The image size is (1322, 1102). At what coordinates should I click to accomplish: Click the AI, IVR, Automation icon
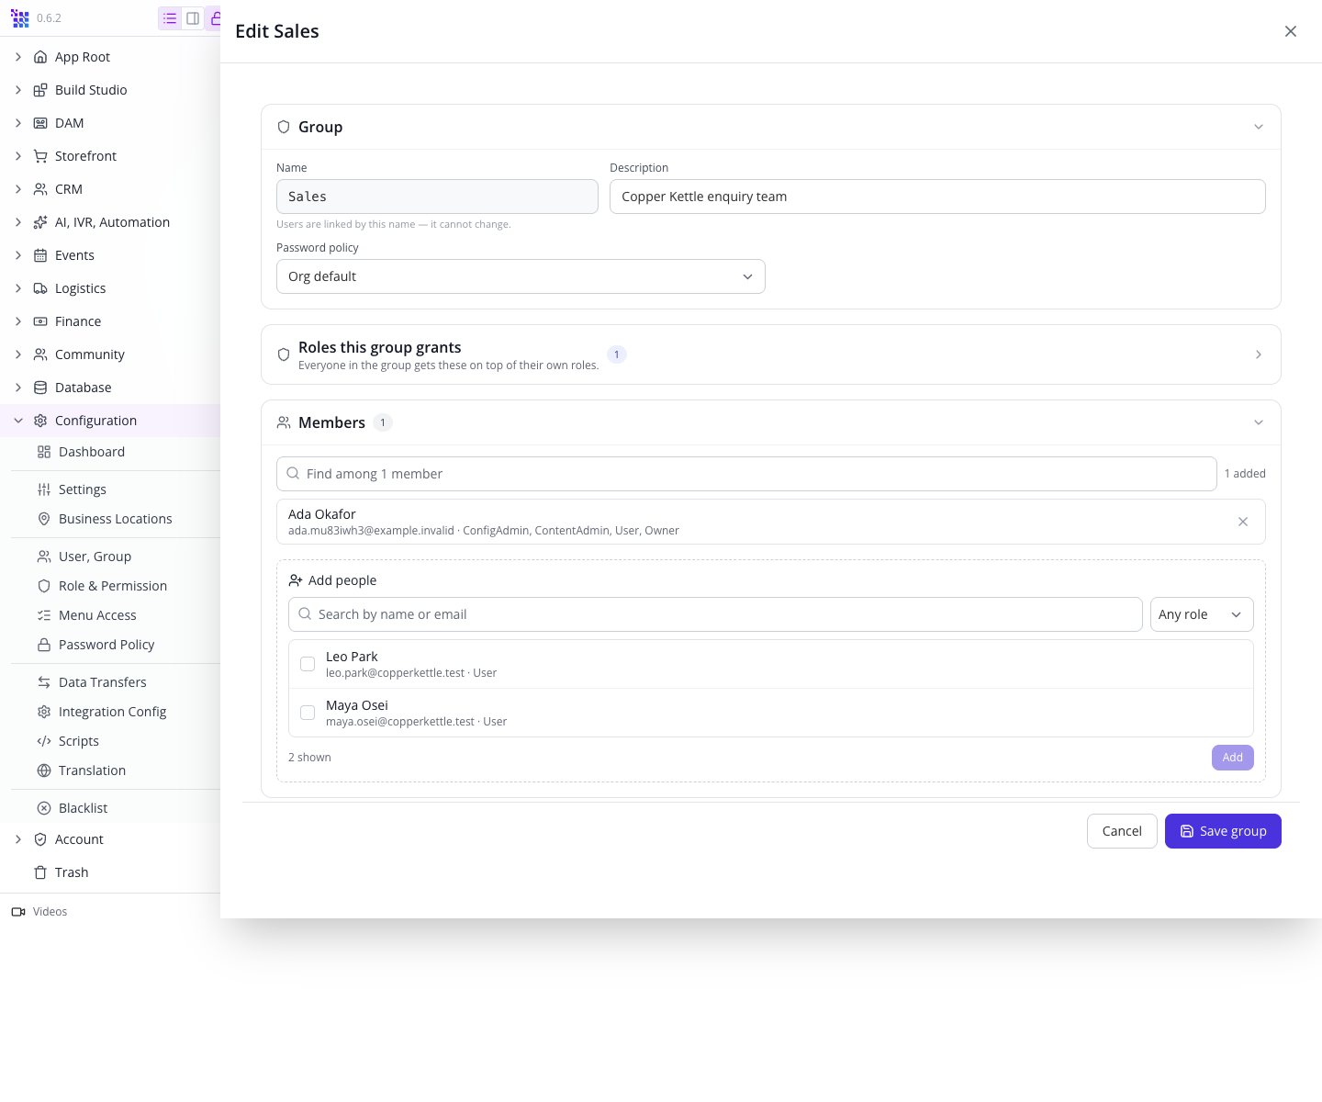click(x=40, y=222)
